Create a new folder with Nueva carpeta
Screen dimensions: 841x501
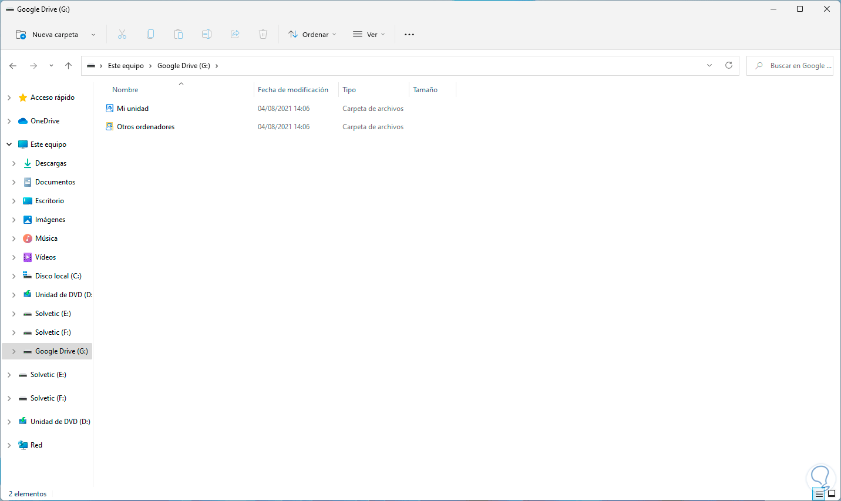[x=47, y=35]
